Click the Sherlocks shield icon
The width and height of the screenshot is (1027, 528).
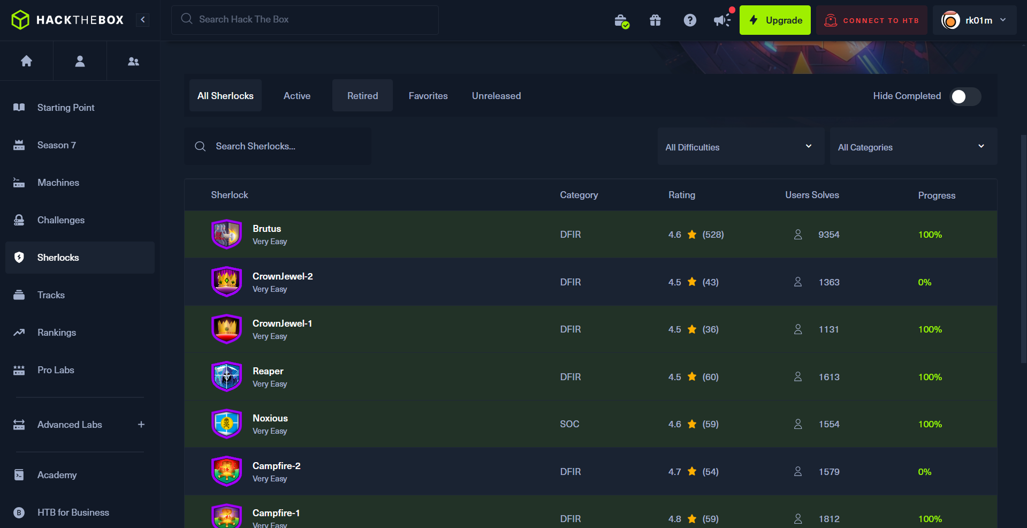click(x=19, y=258)
